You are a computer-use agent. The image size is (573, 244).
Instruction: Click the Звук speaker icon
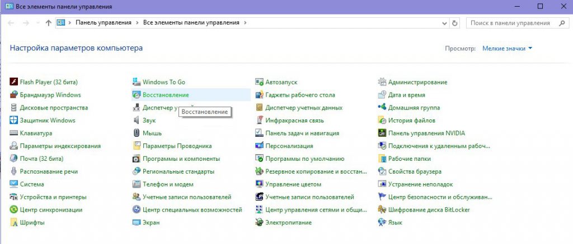tap(137, 121)
